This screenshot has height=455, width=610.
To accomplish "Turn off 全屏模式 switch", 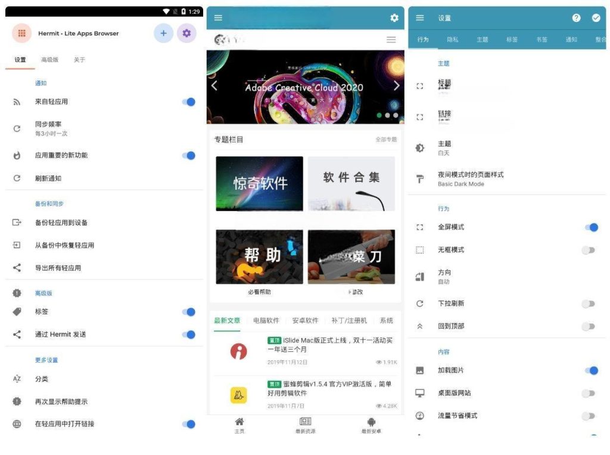I will pos(592,227).
